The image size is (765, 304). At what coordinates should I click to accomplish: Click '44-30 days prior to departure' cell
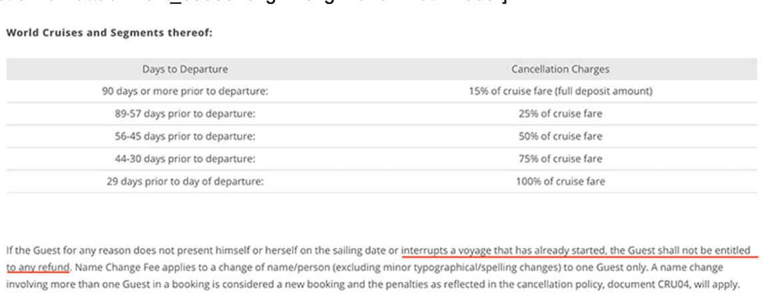click(185, 158)
